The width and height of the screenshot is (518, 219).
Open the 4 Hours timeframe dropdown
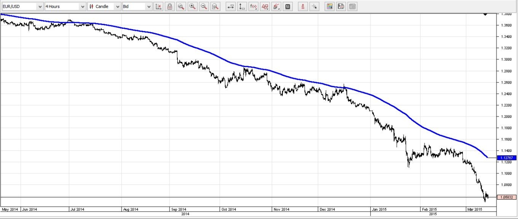click(65, 7)
